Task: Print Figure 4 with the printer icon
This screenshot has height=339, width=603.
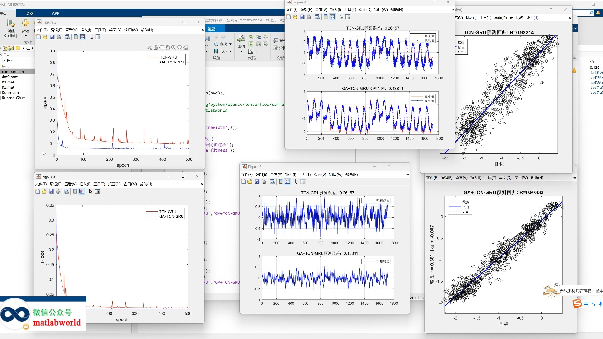Action: [309, 17]
